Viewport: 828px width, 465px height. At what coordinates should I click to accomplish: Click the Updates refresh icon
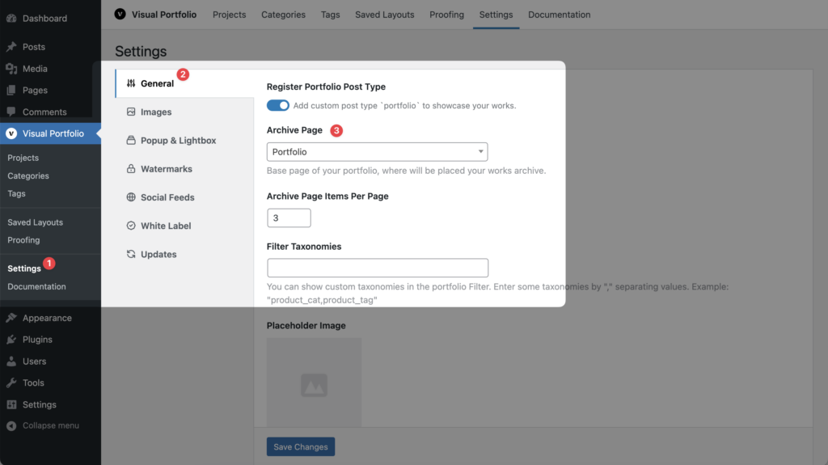coord(131,254)
